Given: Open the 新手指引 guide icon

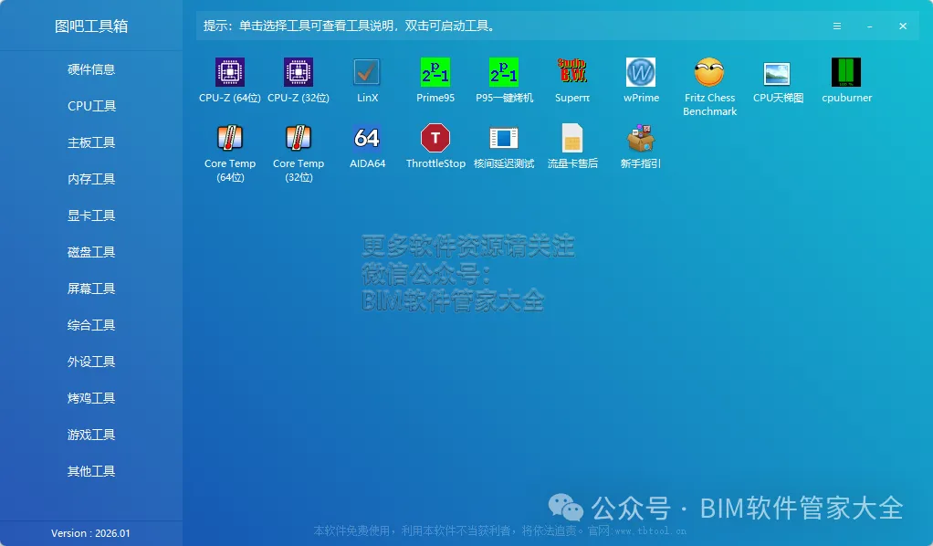Looking at the screenshot, I should point(641,138).
